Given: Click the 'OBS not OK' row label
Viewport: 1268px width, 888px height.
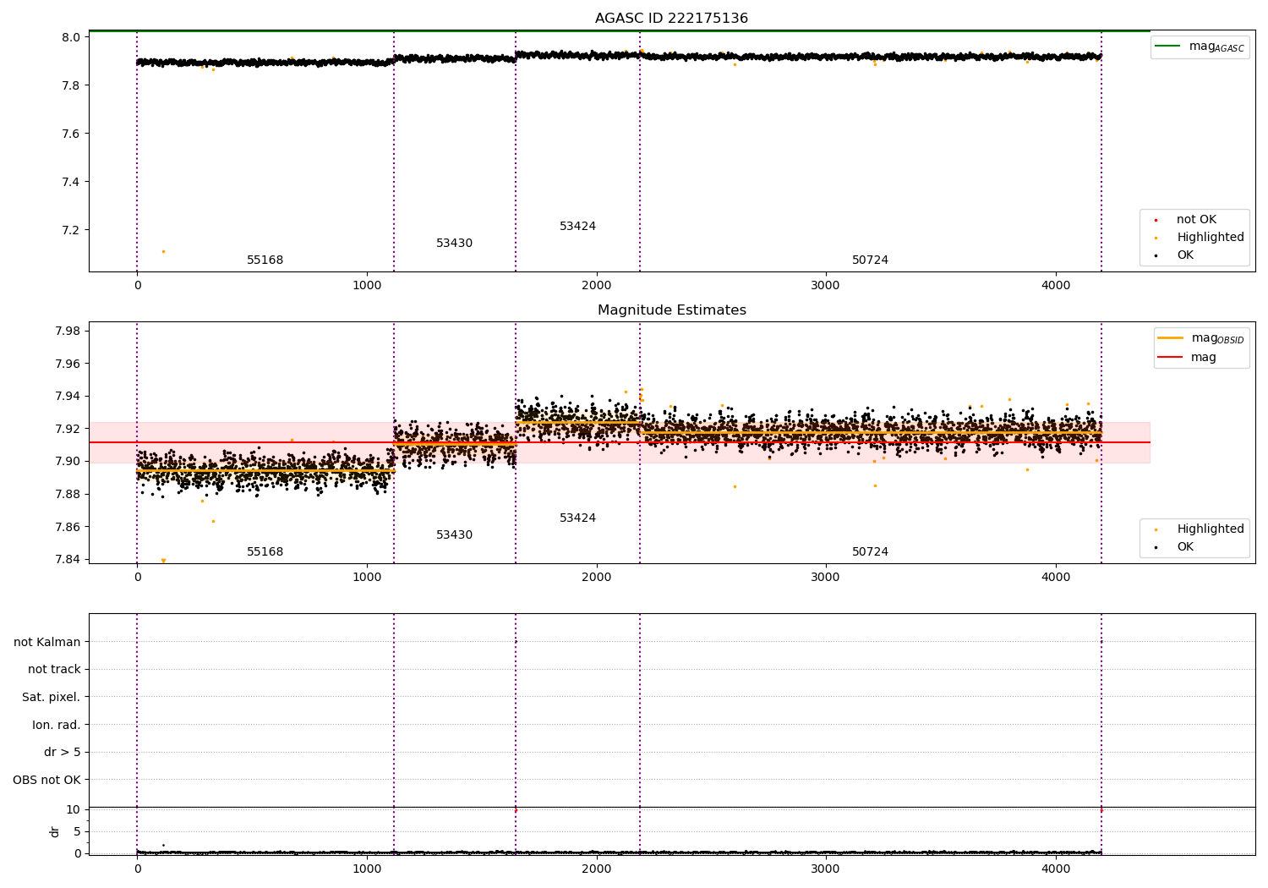Looking at the screenshot, I should [46, 780].
